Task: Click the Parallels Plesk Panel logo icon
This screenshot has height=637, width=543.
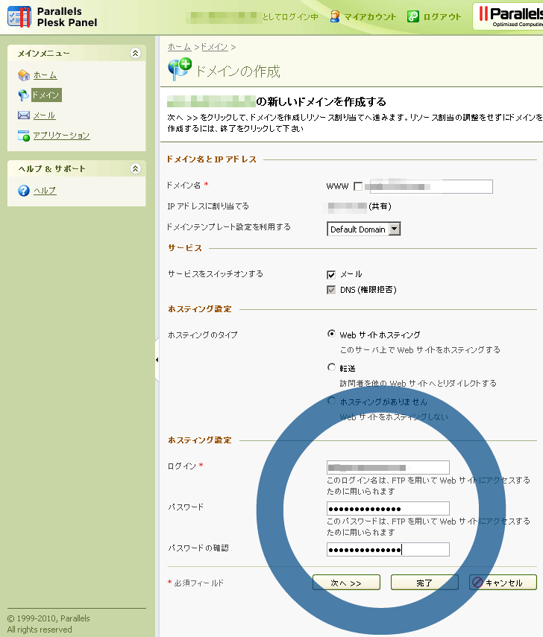Action: pos(19,17)
